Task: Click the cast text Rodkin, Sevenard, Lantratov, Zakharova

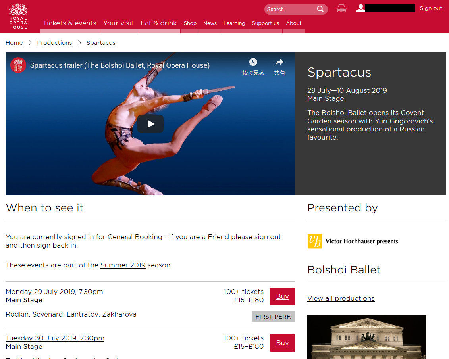Action: pyautogui.click(x=71, y=315)
